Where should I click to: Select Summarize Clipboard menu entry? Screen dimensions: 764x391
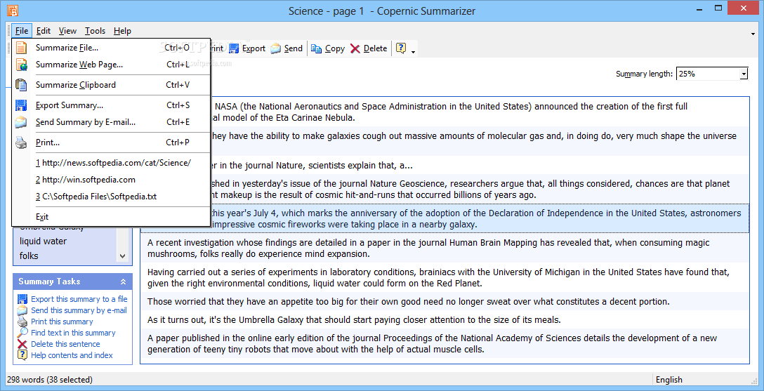(111, 85)
